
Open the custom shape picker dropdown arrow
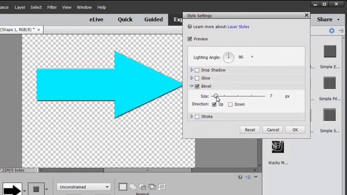24,190
